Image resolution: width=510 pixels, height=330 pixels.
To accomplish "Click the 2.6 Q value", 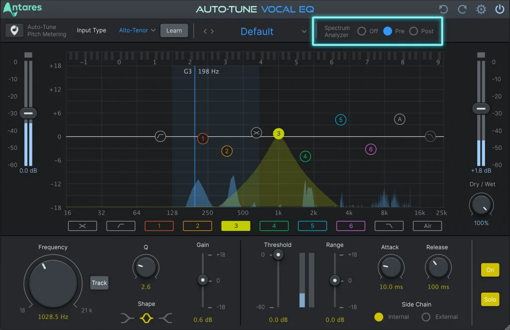I will (146, 287).
